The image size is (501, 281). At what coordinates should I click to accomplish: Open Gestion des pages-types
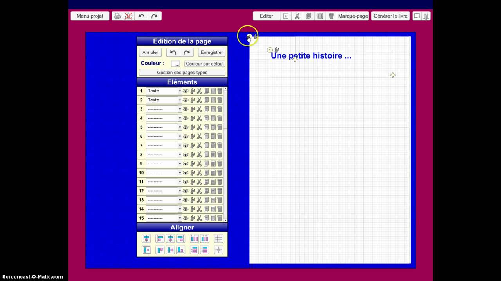[x=182, y=73]
